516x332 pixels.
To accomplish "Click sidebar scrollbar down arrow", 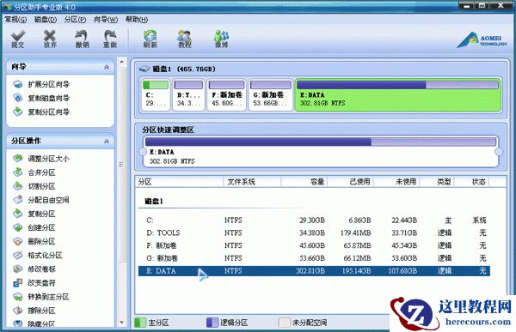I will 122,323.
